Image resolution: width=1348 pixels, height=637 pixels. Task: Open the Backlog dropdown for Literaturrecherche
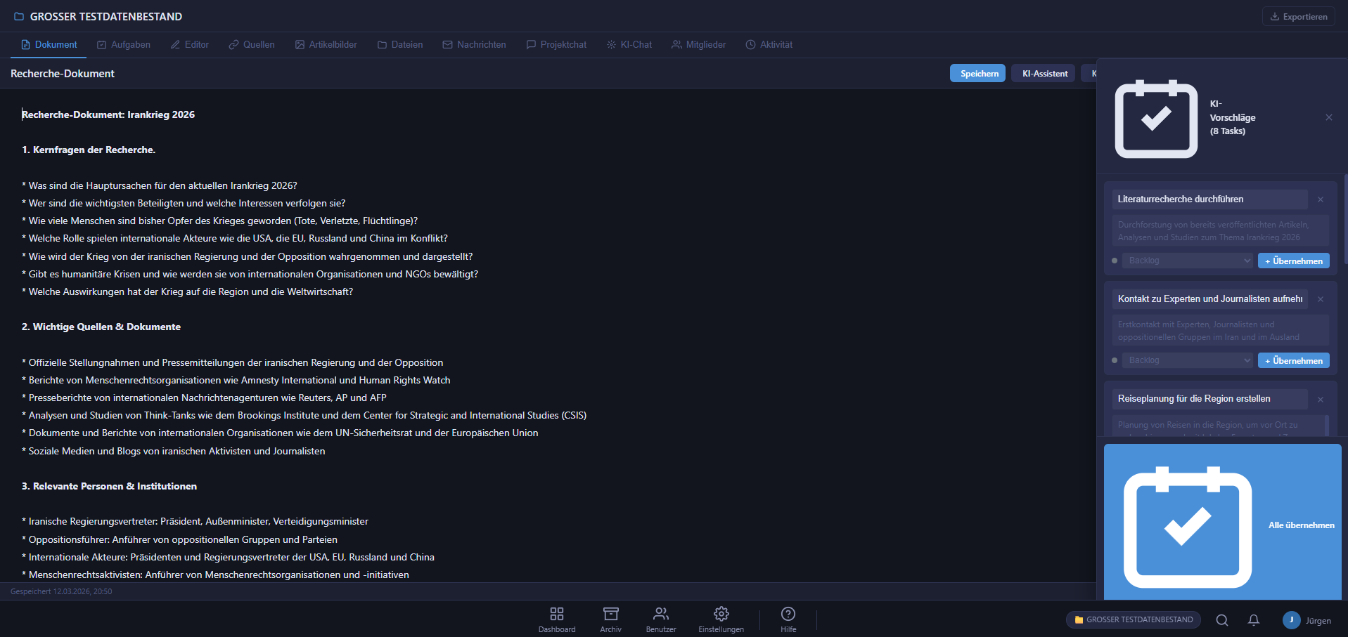coord(1187,261)
